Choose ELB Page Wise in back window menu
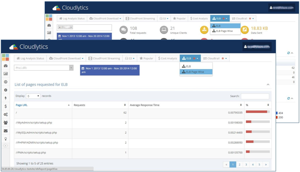Viewport: 300px width, 172px height. coord(225,31)
